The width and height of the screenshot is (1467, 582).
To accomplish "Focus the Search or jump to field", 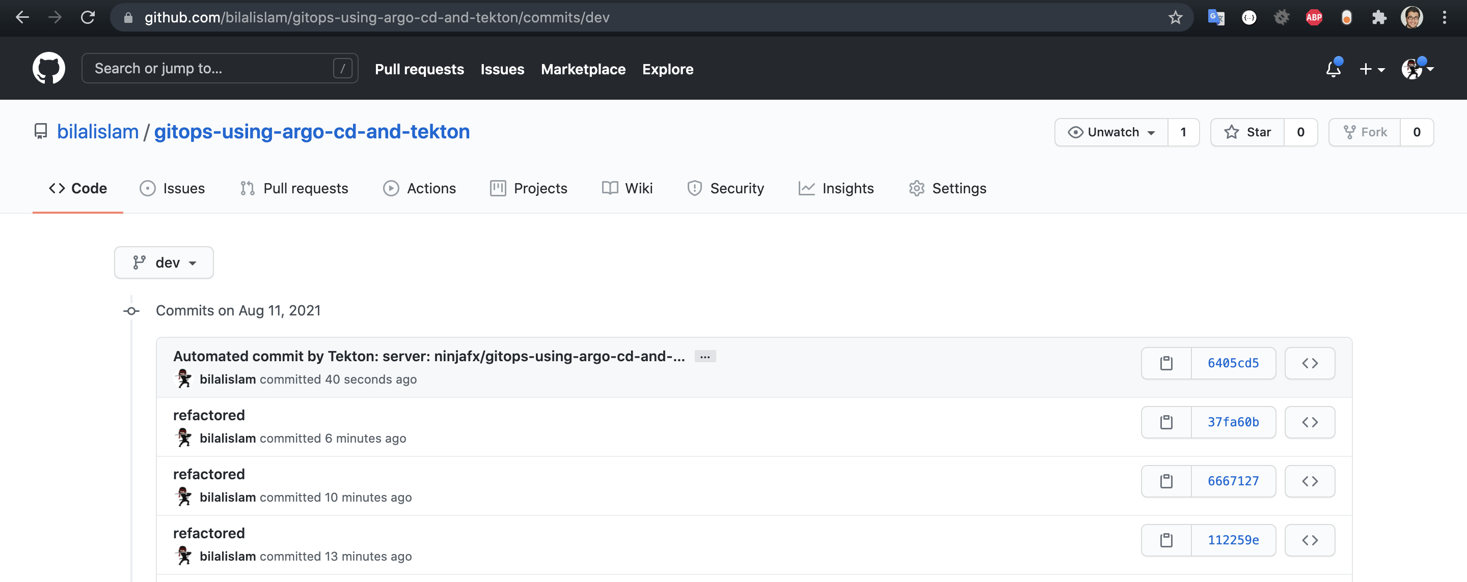I will point(220,68).
